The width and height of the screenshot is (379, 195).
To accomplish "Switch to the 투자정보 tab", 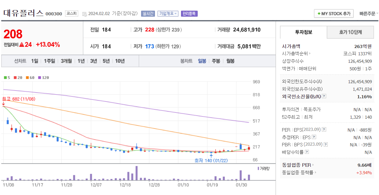I will [304, 32].
